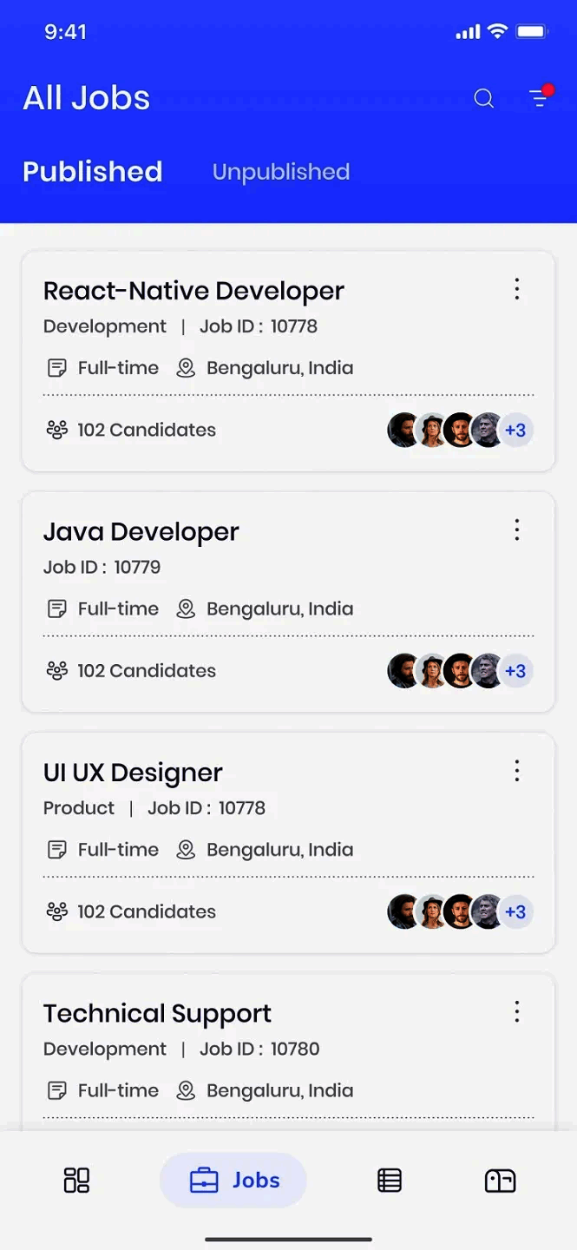Screen dimensions: 577x1250
Task: Tap the +3 badge on React-Native Developer card
Action: [515, 430]
